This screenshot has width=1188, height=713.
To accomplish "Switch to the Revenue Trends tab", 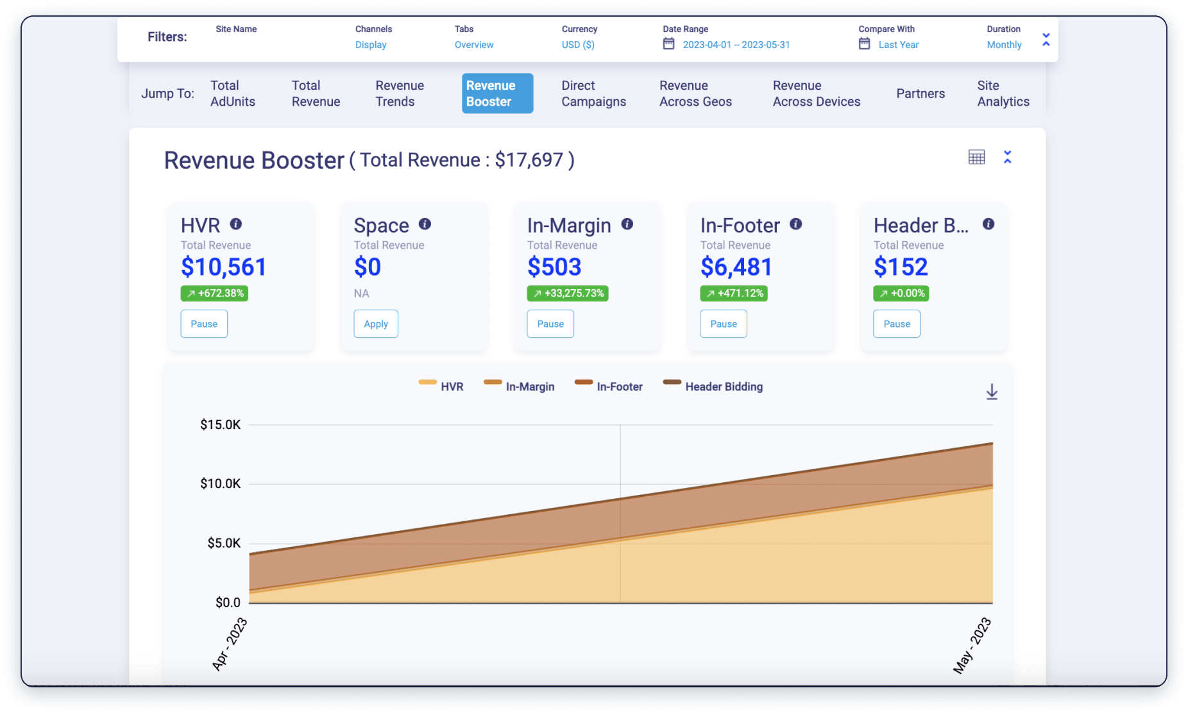I will [x=399, y=93].
